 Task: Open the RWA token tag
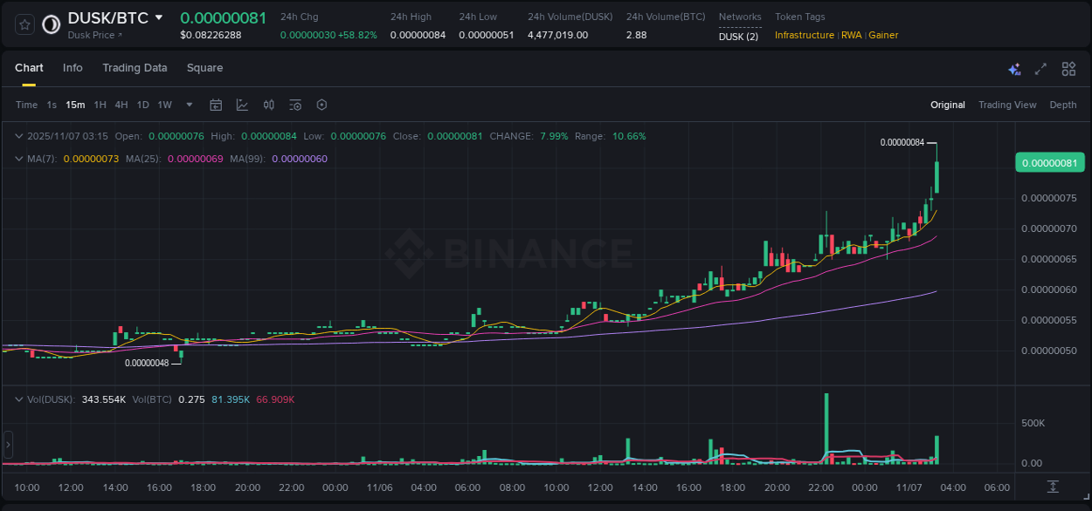pyautogui.click(x=852, y=35)
